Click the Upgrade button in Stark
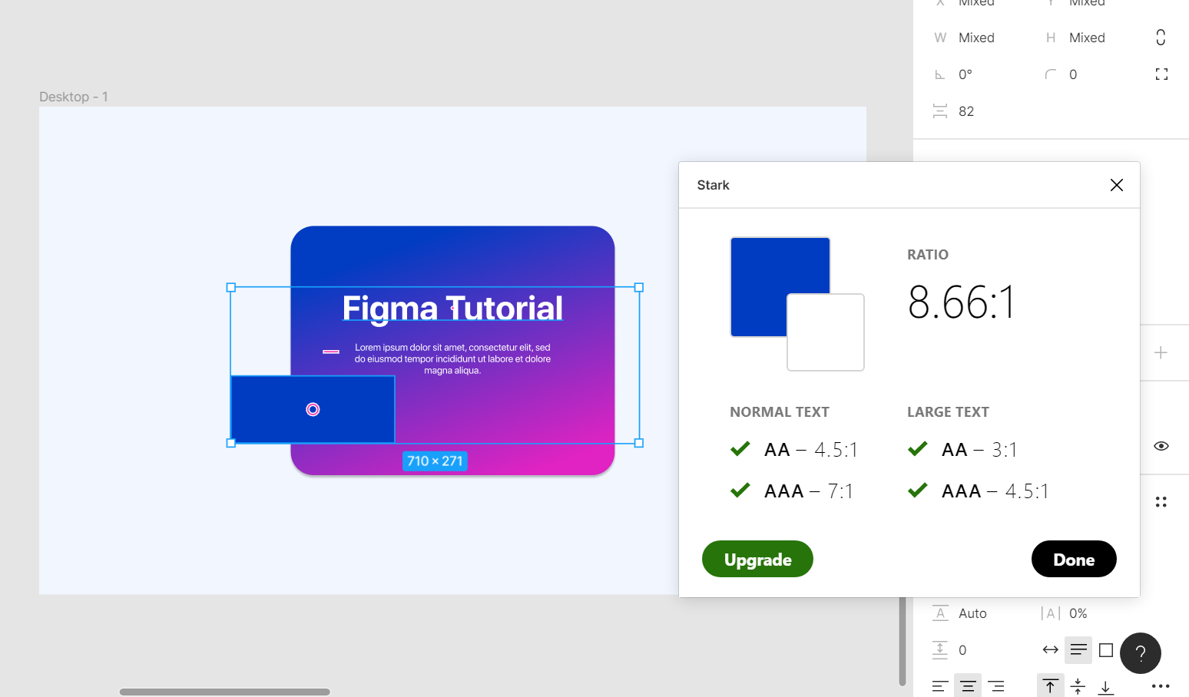The height and width of the screenshot is (697, 1189). (x=757, y=559)
